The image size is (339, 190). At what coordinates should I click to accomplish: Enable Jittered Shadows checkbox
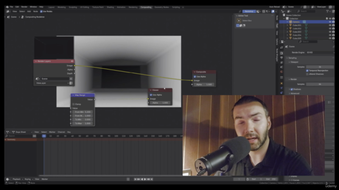(x=307, y=74)
